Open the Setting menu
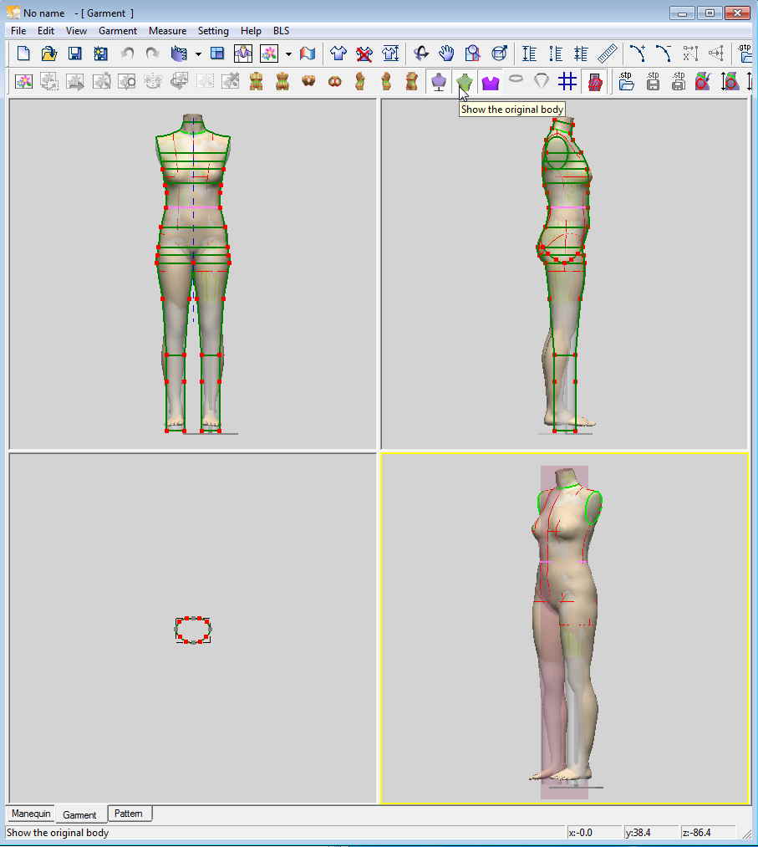758x847 pixels. point(213,31)
